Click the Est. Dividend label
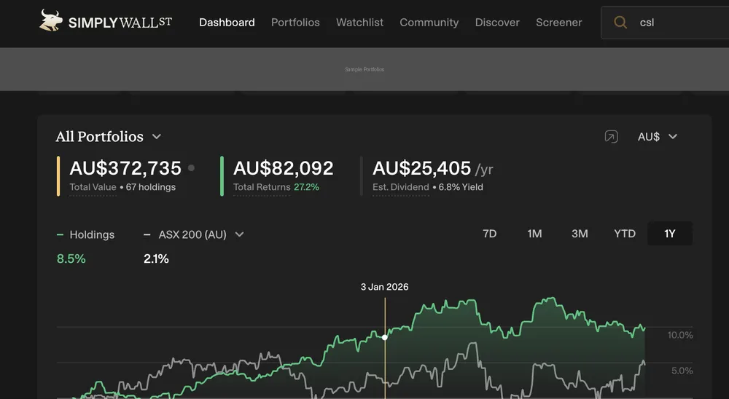The image size is (729, 399). pos(400,187)
